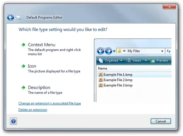Click the bitmap icon of Example File 2.bmp
Image resolution: width=183 pixels, height=136 pixels.
(x=101, y=80)
